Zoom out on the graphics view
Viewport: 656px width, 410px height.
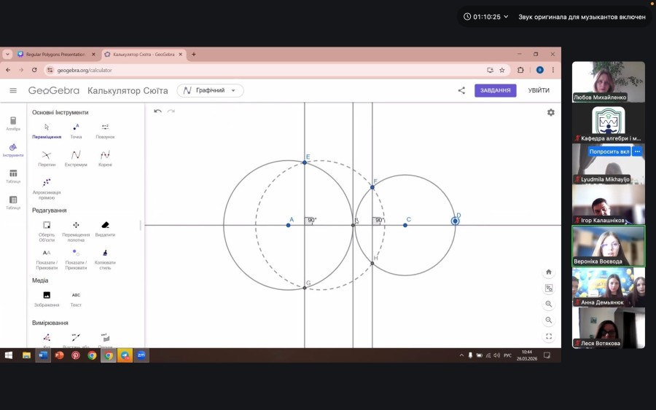[x=548, y=320]
